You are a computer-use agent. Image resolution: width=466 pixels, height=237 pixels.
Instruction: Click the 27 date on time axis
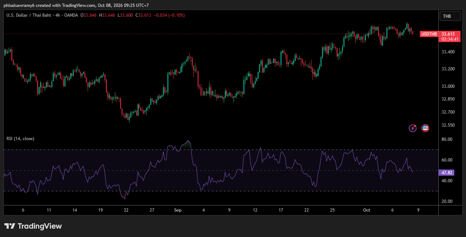(152, 210)
